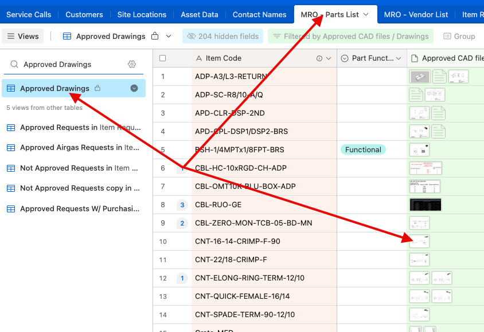Toggle the Views sidebar panel
484x332 pixels.
[23, 36]
